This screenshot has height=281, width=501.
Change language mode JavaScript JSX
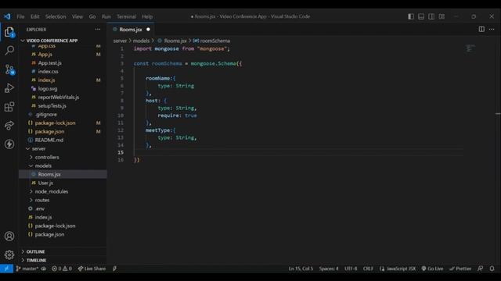tap(398, 269)
